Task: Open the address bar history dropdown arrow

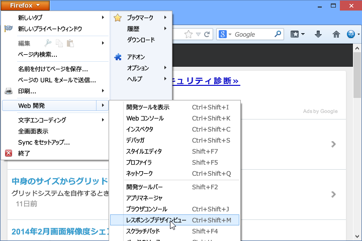Action: tap(198, 34)
